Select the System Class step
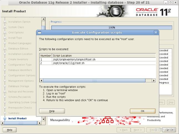The image size is (179, 134). pyautogui.click(x=16, y=27)
